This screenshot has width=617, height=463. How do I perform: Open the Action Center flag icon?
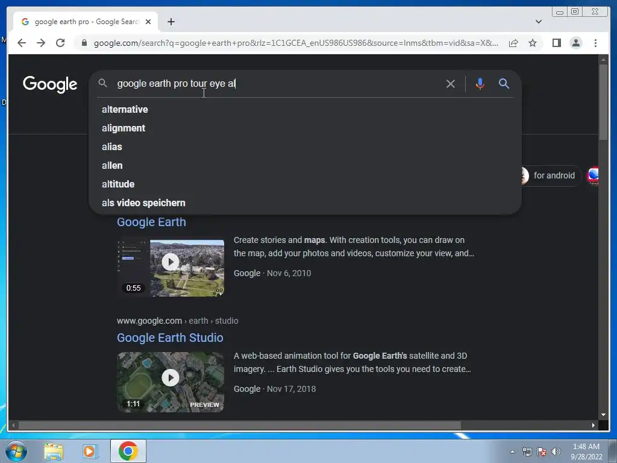click(542, 452)
